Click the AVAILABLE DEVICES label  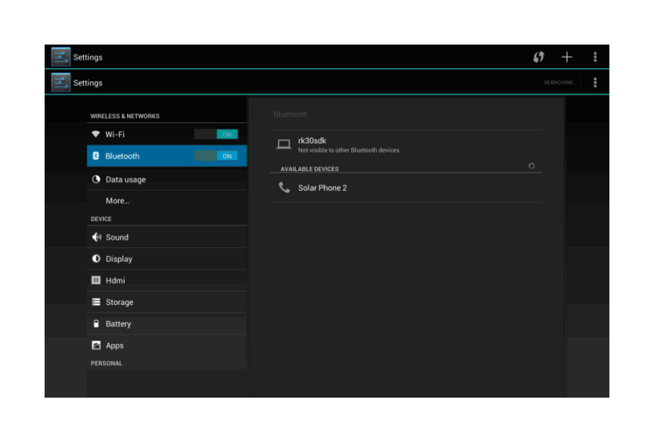(x=310, y=169)
